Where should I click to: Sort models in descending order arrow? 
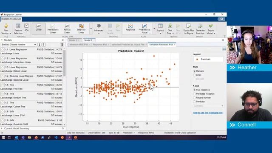pos(40,45)
